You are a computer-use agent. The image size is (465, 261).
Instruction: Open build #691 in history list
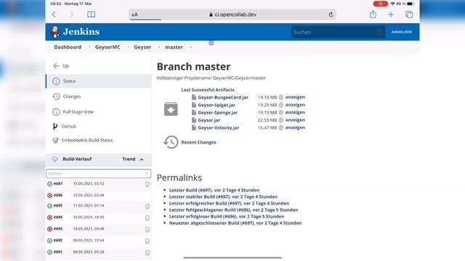58,252
